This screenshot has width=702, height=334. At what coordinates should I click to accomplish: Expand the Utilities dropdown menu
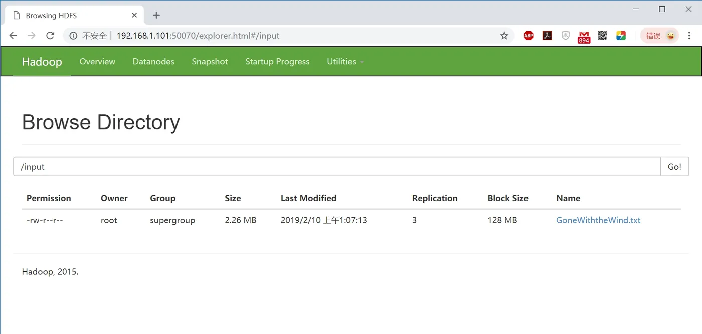point(345,62)
